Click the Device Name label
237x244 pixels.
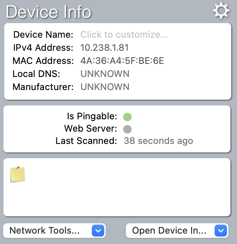pyautogui.click(x=43, y=35)
